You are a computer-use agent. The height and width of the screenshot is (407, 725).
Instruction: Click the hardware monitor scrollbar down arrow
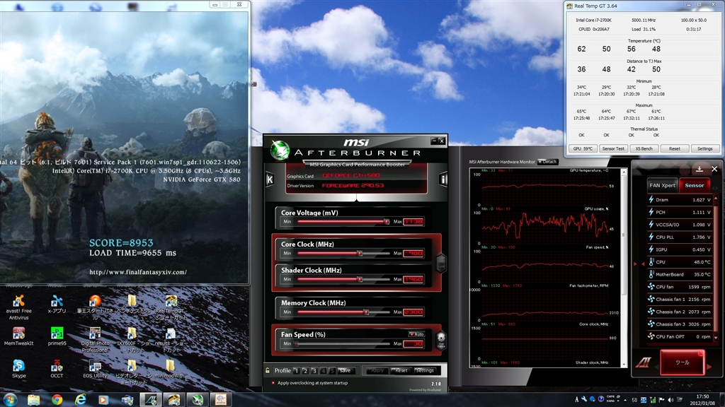click(623, 364)
